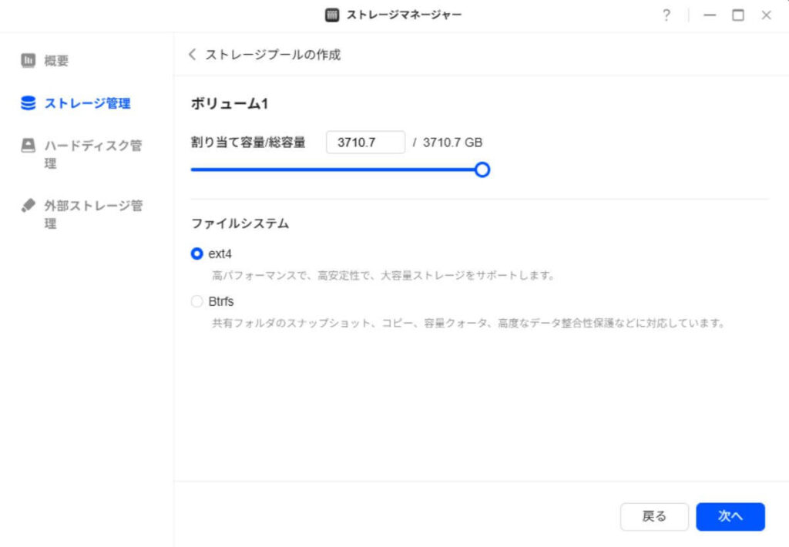Enable ext4 by clicking its radio button

pyautogui.click(x=196, y=253)
